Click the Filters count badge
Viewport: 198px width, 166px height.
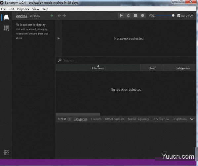69,119
